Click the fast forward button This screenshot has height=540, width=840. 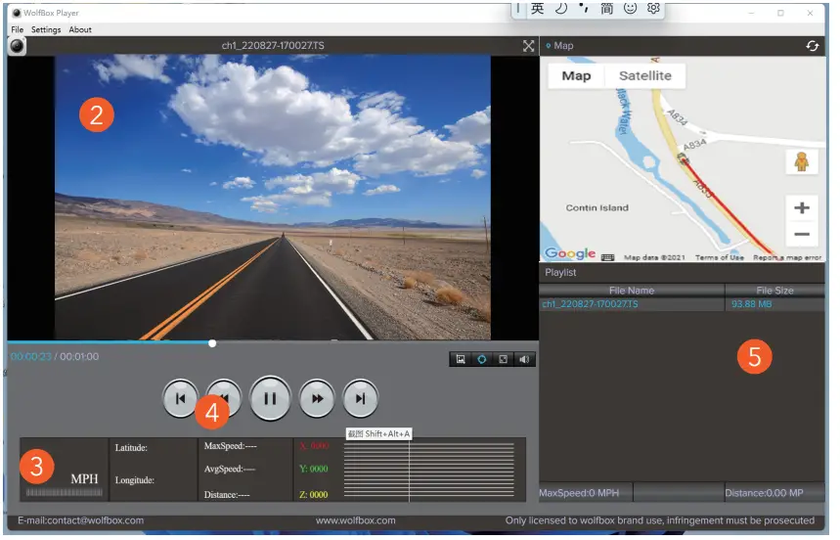(x=317, y=398)
